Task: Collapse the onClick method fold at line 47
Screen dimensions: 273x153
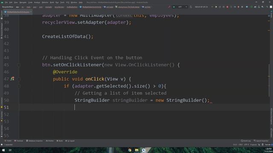Action: coord(19,79)
